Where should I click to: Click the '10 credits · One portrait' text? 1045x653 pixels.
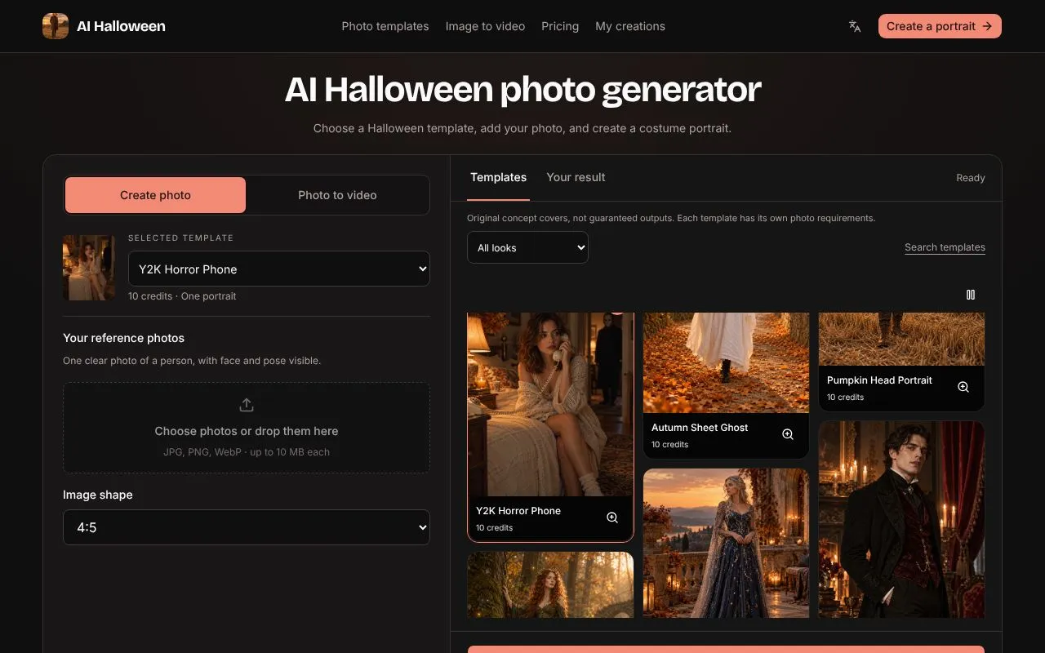[x=182, y=296]
